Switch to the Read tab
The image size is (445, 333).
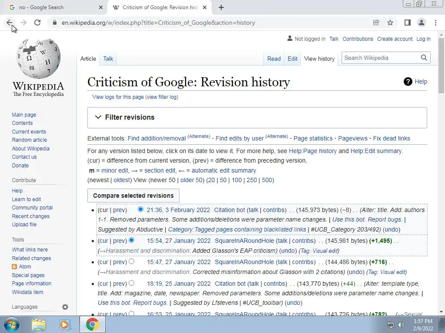point(274,59)
